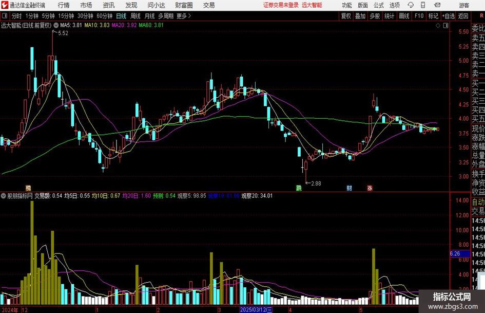The height and width of the screenshot is (313, 485).
Task: Click the 2025/03/12 date marker on timeline
Action: pos(256,309)
